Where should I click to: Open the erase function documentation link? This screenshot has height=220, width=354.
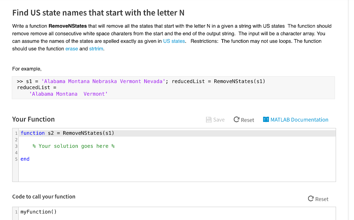(72, 49)
